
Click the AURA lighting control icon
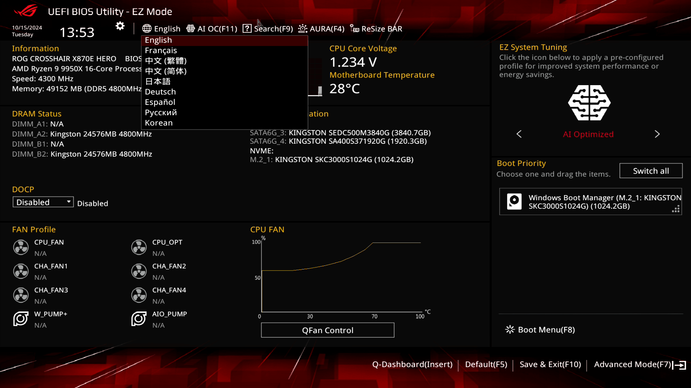coord(303,28)
